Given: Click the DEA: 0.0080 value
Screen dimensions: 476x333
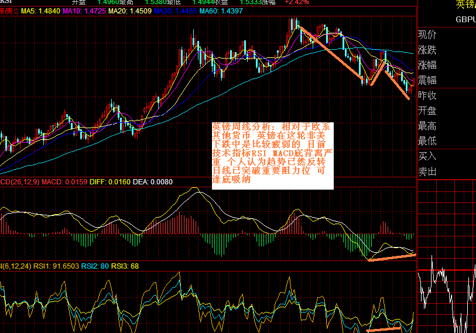Looking at the screenshot, I should click(x=153, y=182).
